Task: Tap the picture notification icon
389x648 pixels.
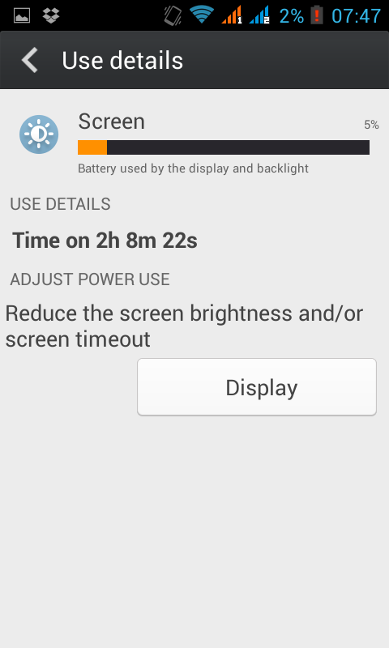Action: [22, 15]
